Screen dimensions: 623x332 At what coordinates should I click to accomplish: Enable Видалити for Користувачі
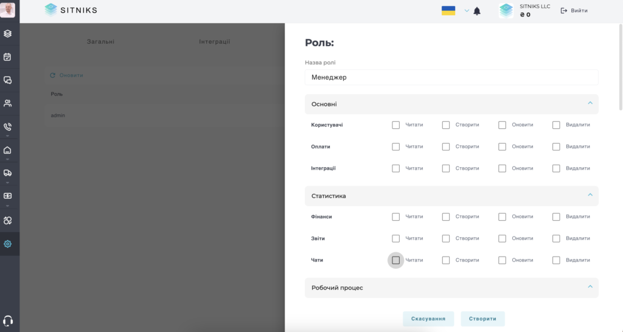click(x=556, y=125)
